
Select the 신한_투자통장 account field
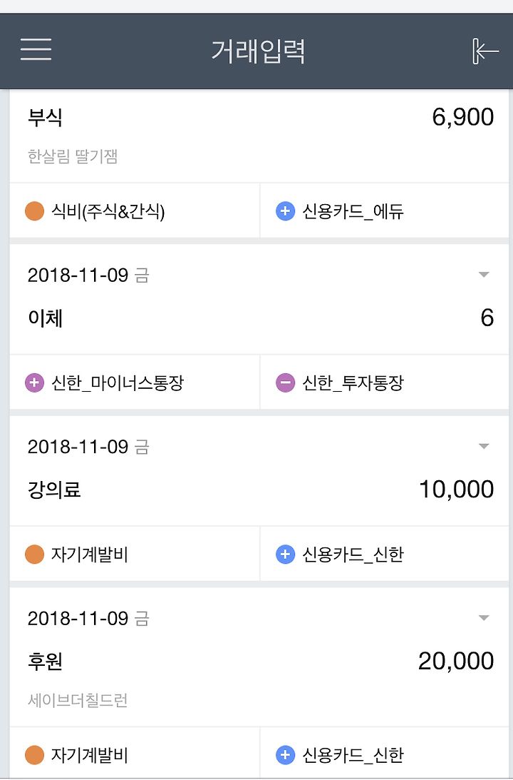point(384,383)
